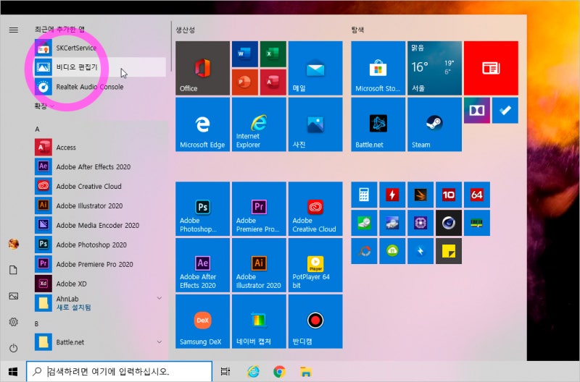Click the Windows Start button

tap(13, 371)
